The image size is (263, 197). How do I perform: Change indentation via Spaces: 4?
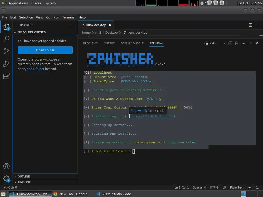tap(199, 188)
